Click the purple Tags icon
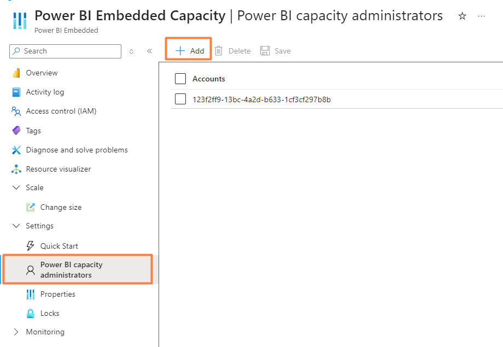 point(16,131)
